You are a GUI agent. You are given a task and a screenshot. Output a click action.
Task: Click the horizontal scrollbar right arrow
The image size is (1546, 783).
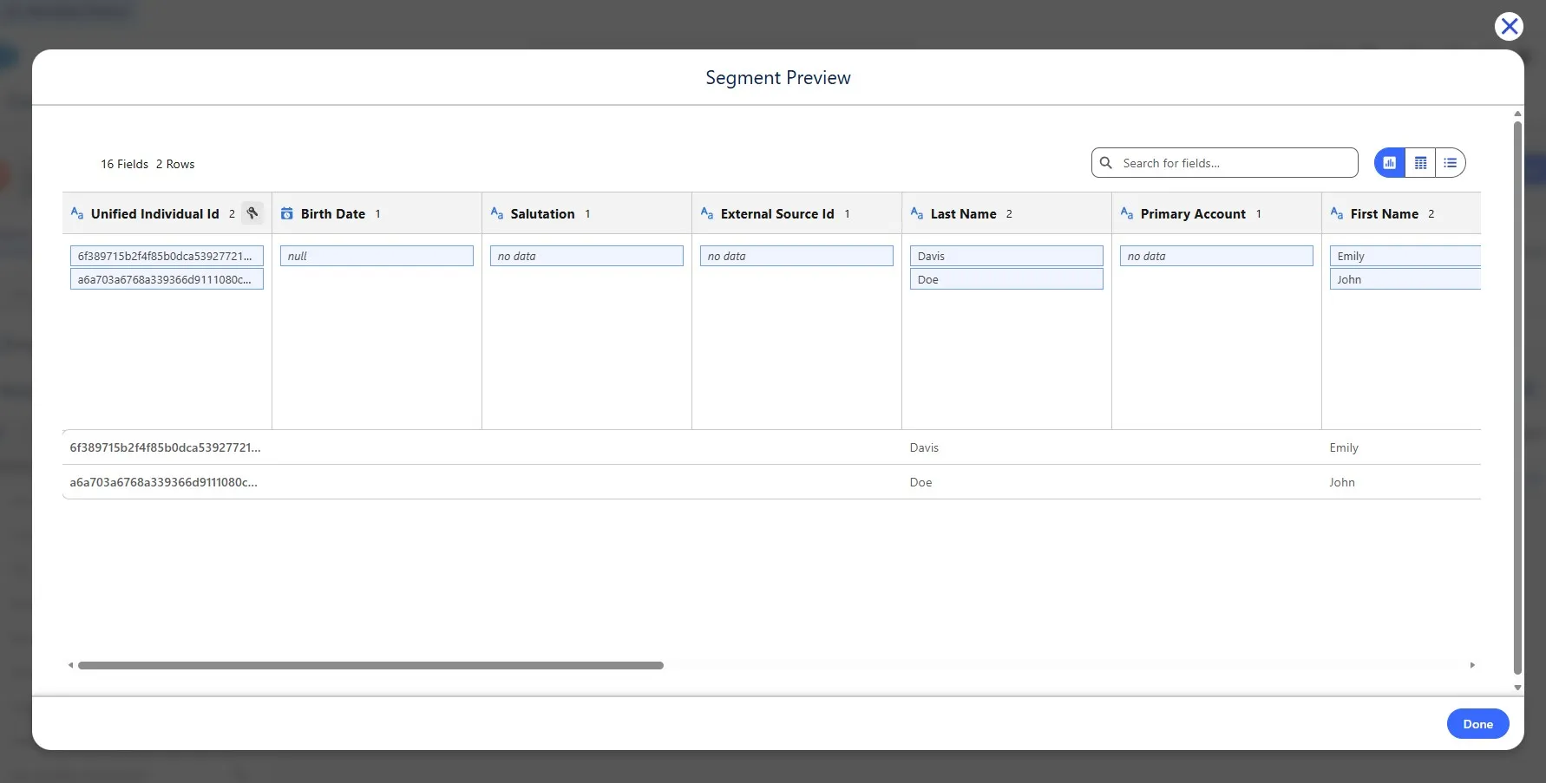pyautogui.click(x=1472, y=665)
